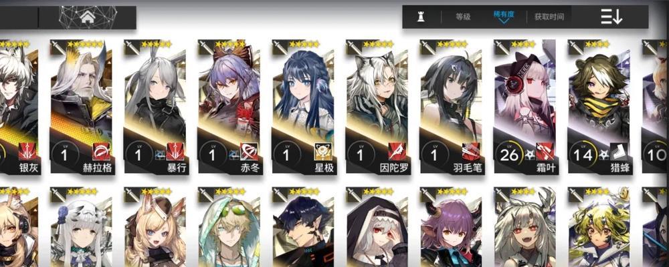Open the rook class filter icon
The image size is (669, 267).
tap(421, 17)
